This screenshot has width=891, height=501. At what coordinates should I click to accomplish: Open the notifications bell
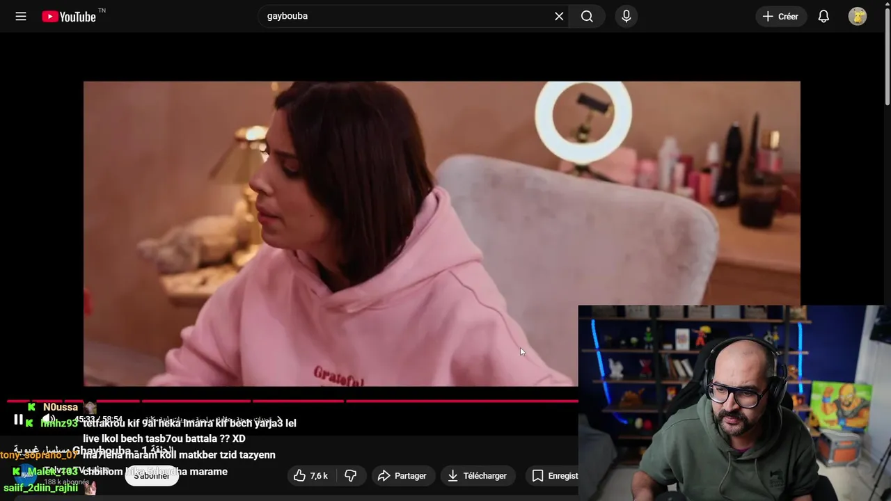click(823, 17)
